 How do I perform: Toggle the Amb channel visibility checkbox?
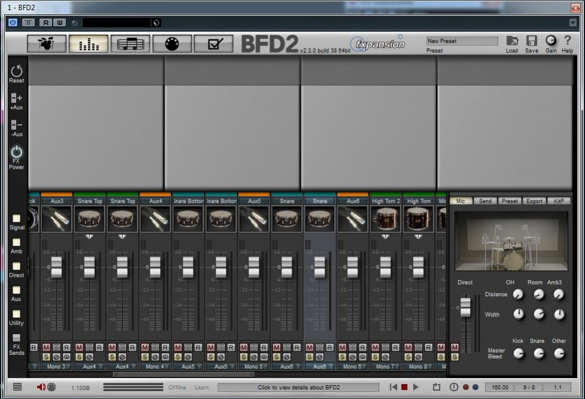pyautogui.click(x=17, y=242)
